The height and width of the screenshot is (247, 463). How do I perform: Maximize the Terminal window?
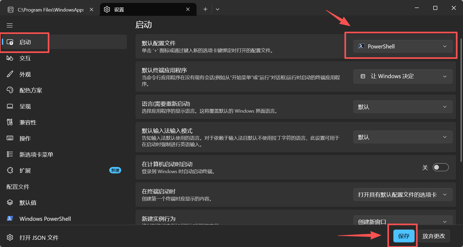point(435,8)
